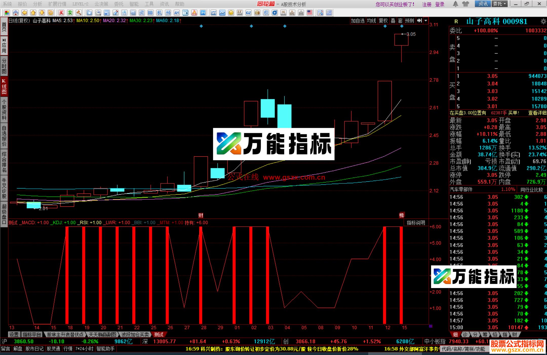Open the 工具 menu
The height and width of the screenshot is (355, 547).
(x=150, y=4)
